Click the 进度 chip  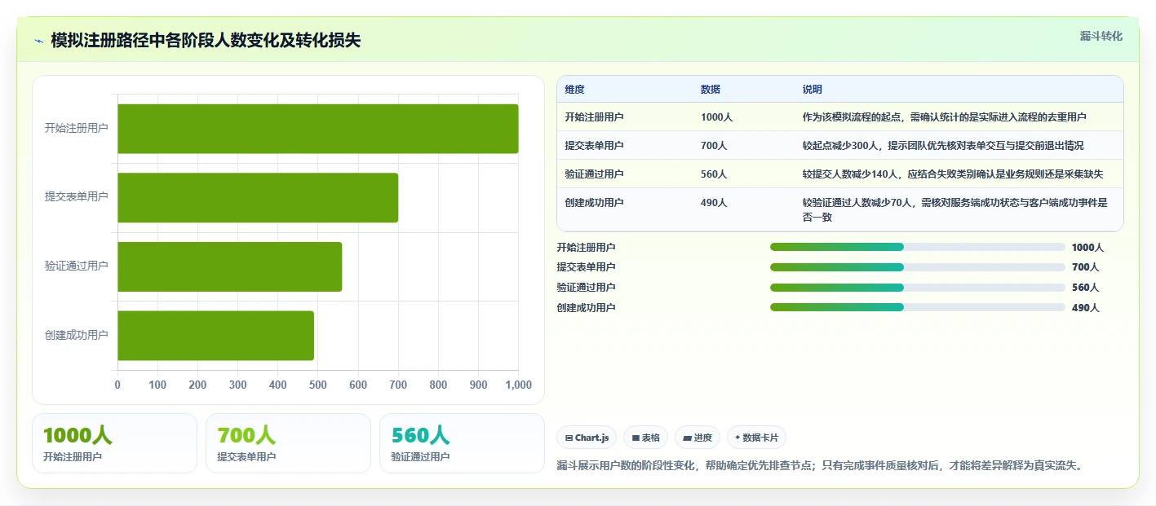click(x=698, y=438)
